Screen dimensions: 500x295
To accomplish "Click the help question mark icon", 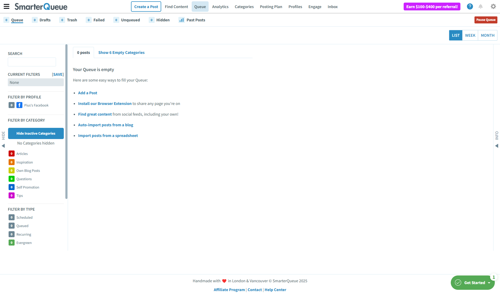I will coord(470,7).
